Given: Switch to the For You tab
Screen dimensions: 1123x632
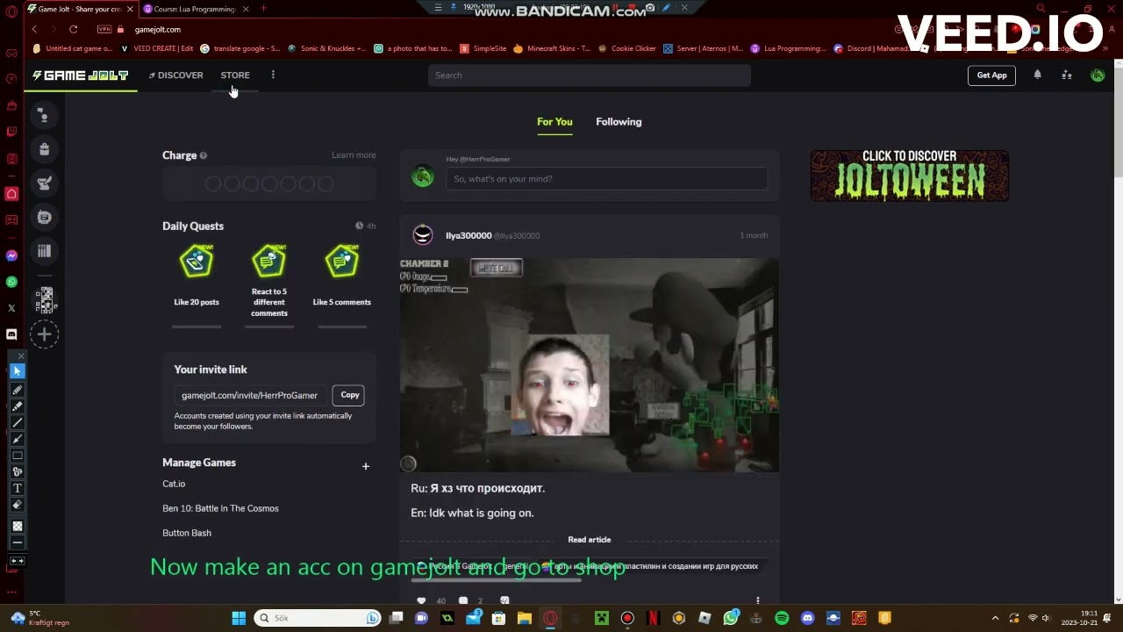Looking at the screenshot, I should tap(554, 122).
